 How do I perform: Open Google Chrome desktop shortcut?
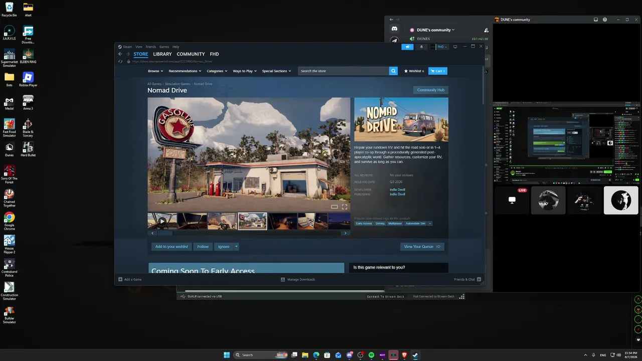[x=9, y=221]
